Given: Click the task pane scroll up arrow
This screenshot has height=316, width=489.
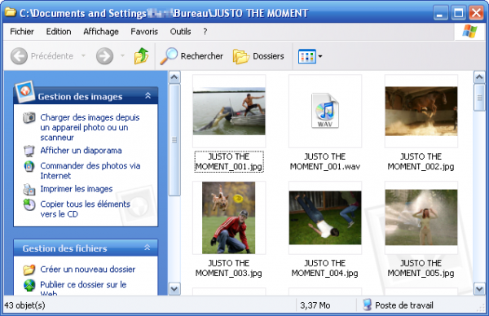Looking at the screenshot, I should pyautogui.click(x=174, y=77).
